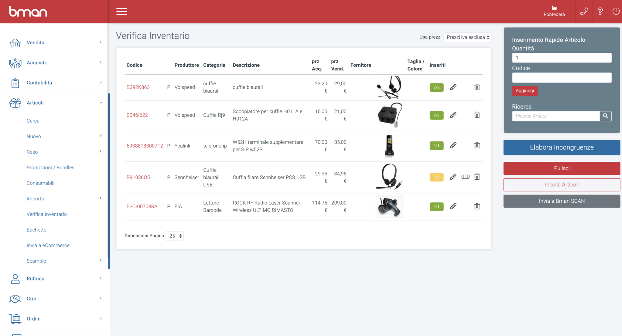Click the power/logout icon top right

616,11
